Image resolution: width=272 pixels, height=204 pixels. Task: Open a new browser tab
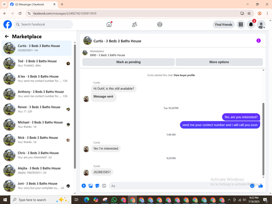tap(62, 4)
